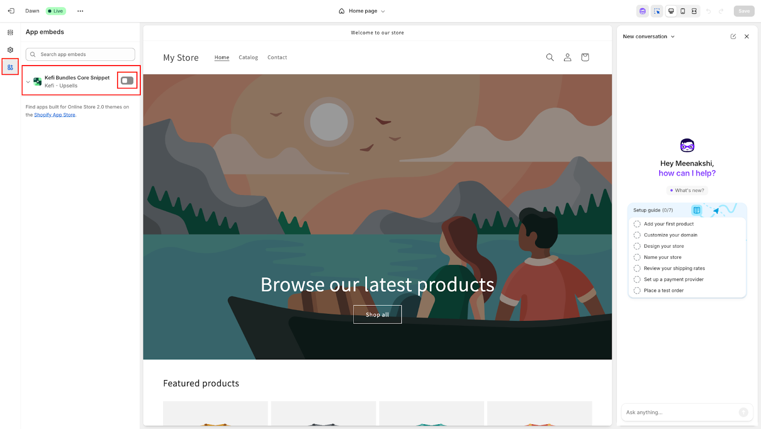Open the Home page template dropdown
This screenshot has height=429, width=761.
(362, 11)
